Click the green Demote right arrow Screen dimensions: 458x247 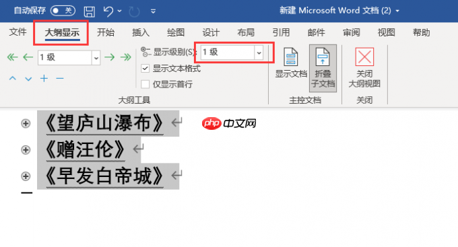110,57
